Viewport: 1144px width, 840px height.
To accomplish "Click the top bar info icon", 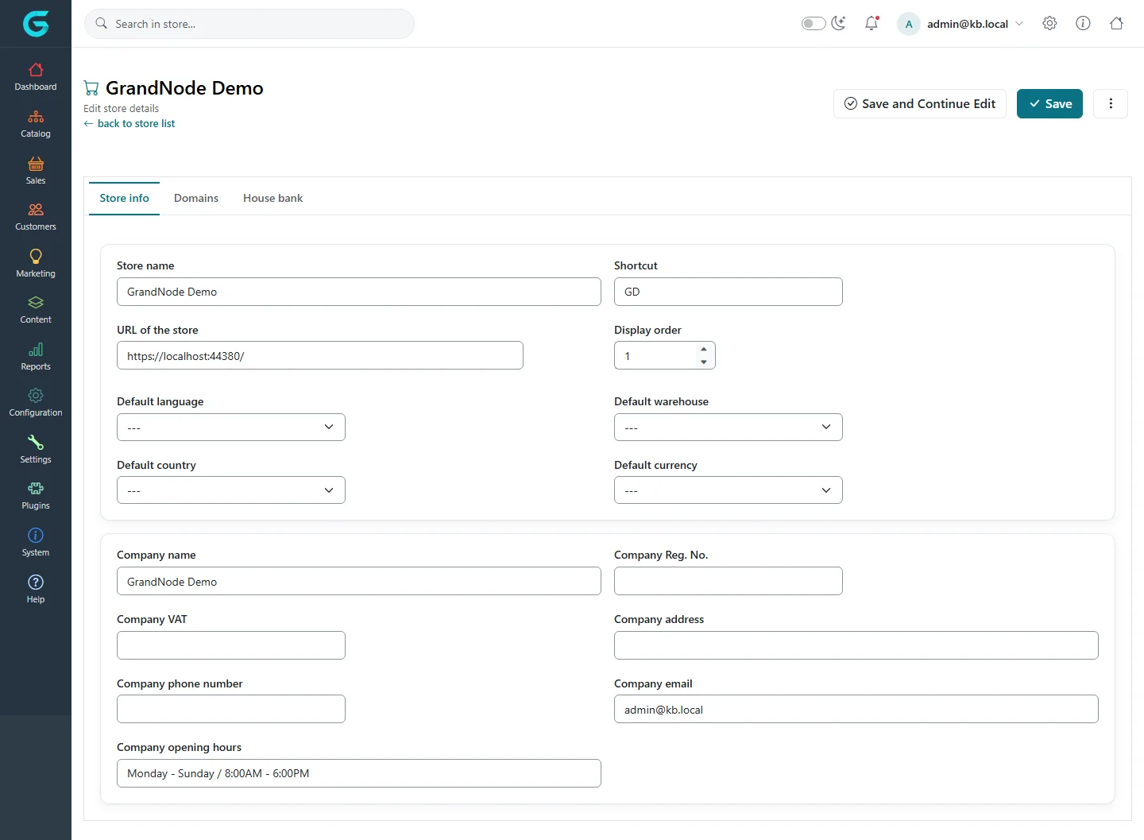I will point(1083,23).
